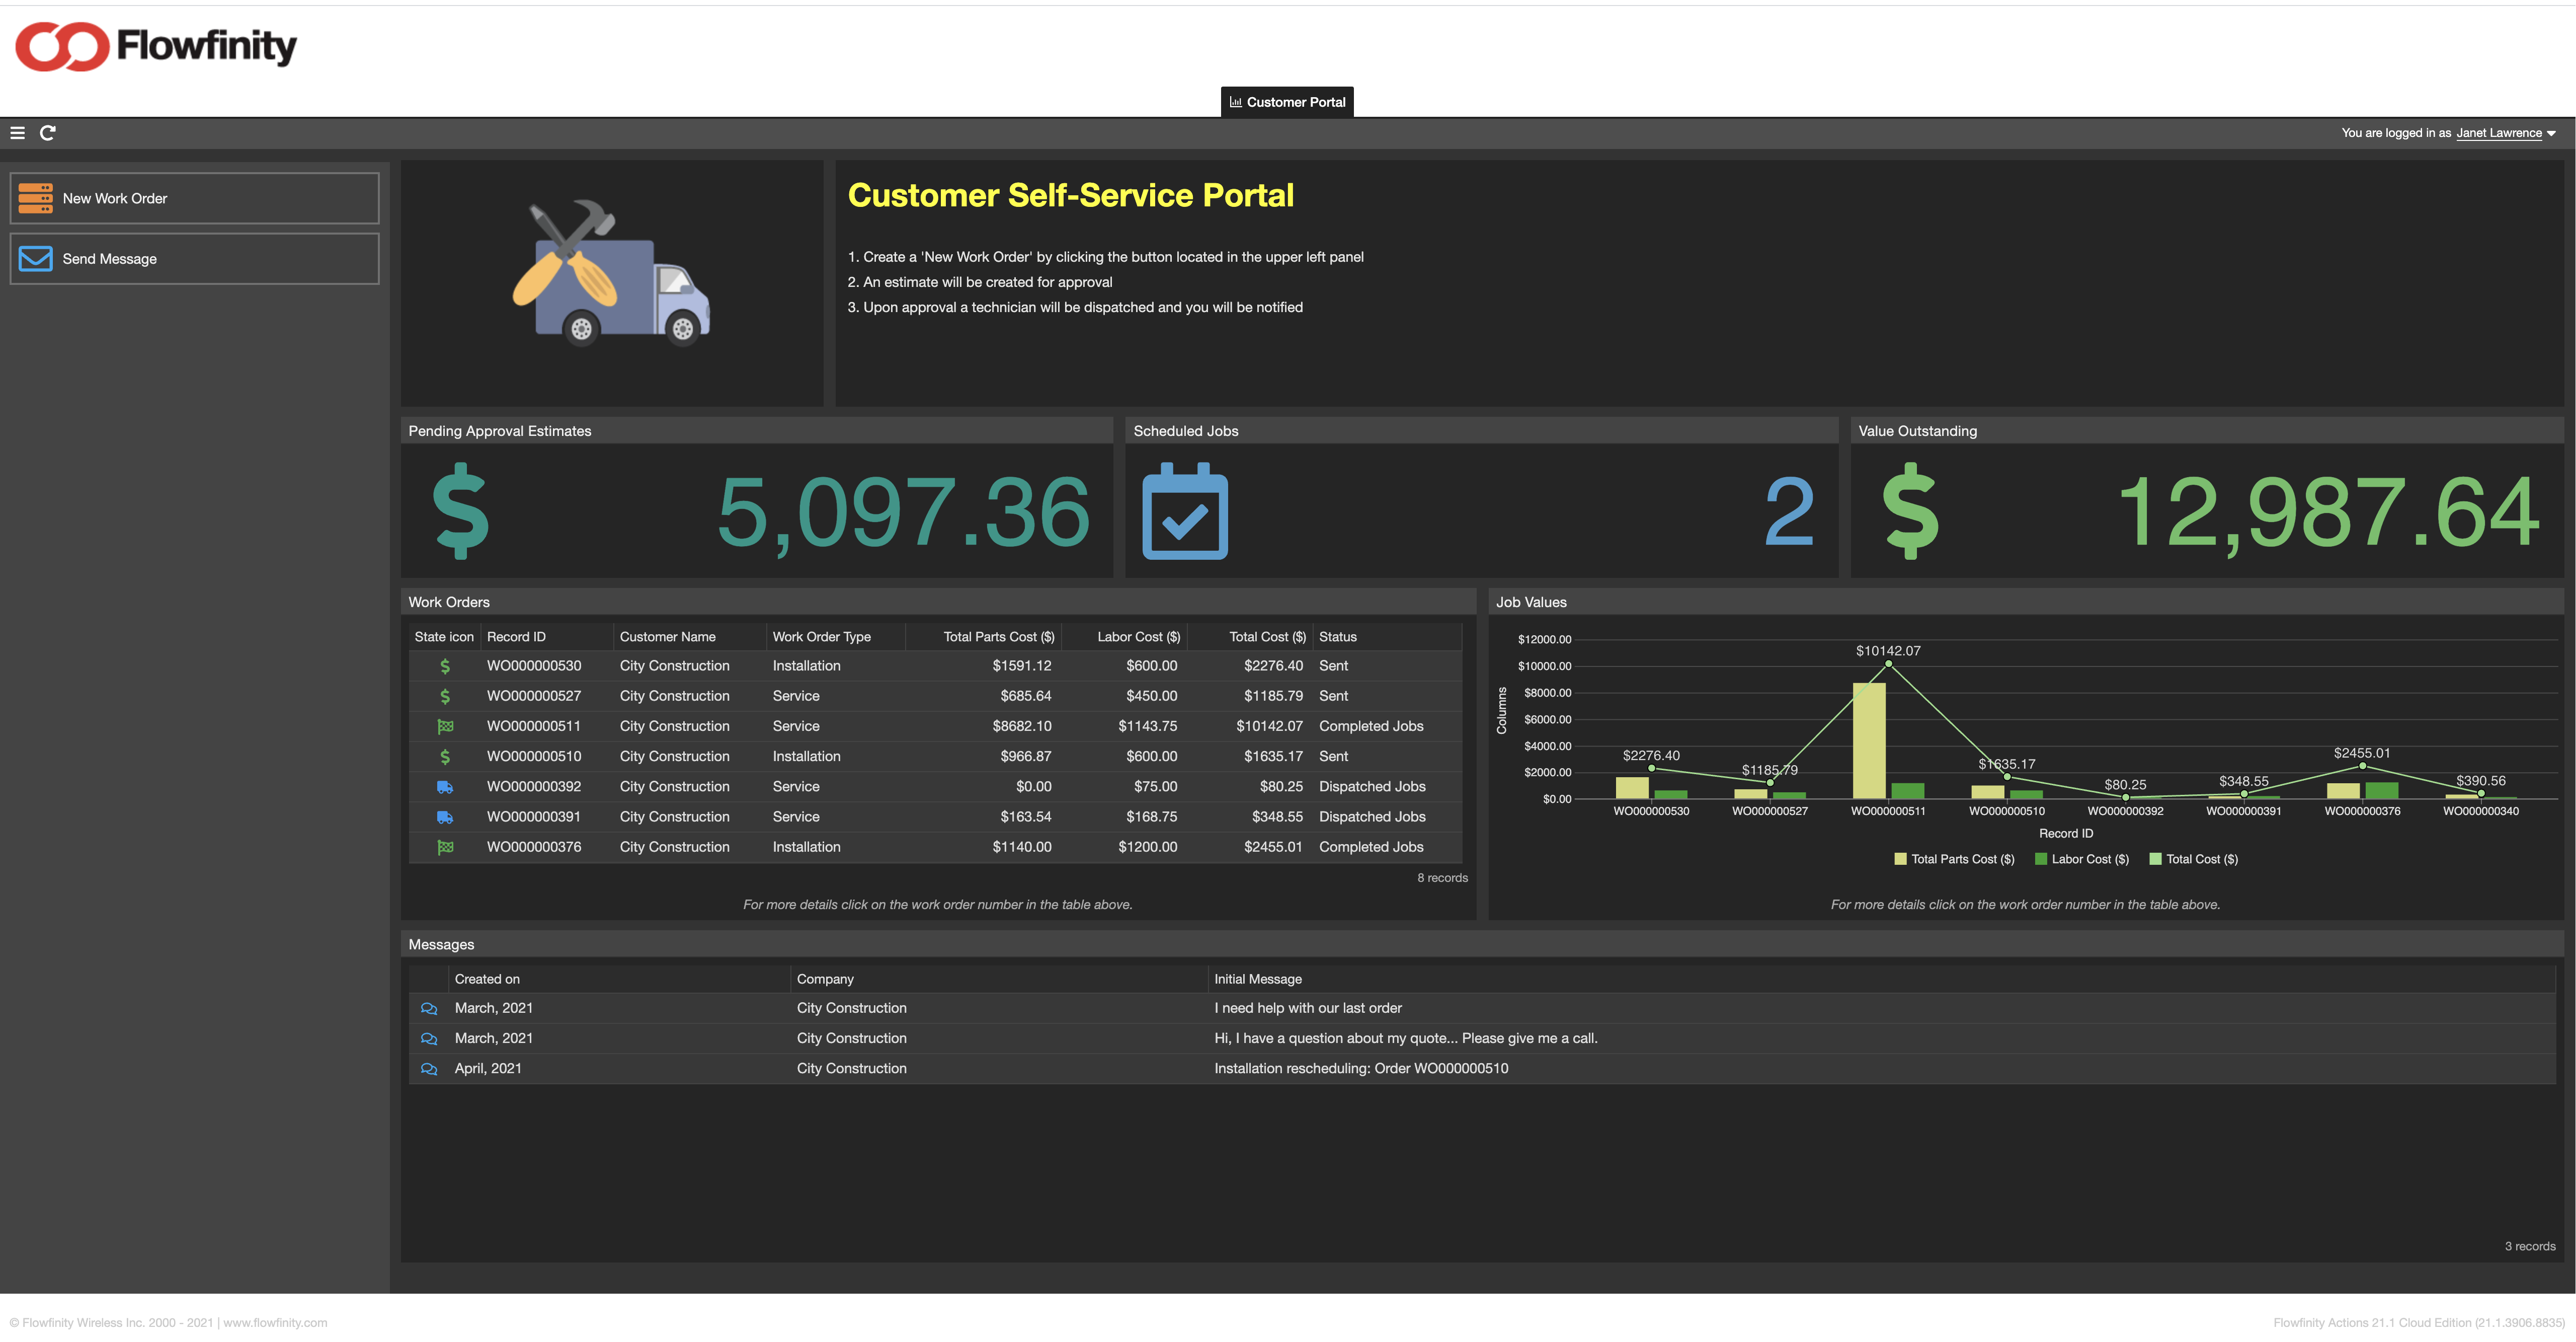2576x1342 pixels.
Task: Click flag icon for WO000000511 row
Action: 445,726
